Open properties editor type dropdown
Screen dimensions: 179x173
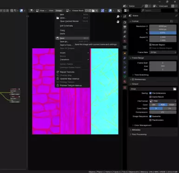click(x=126, y=10)
